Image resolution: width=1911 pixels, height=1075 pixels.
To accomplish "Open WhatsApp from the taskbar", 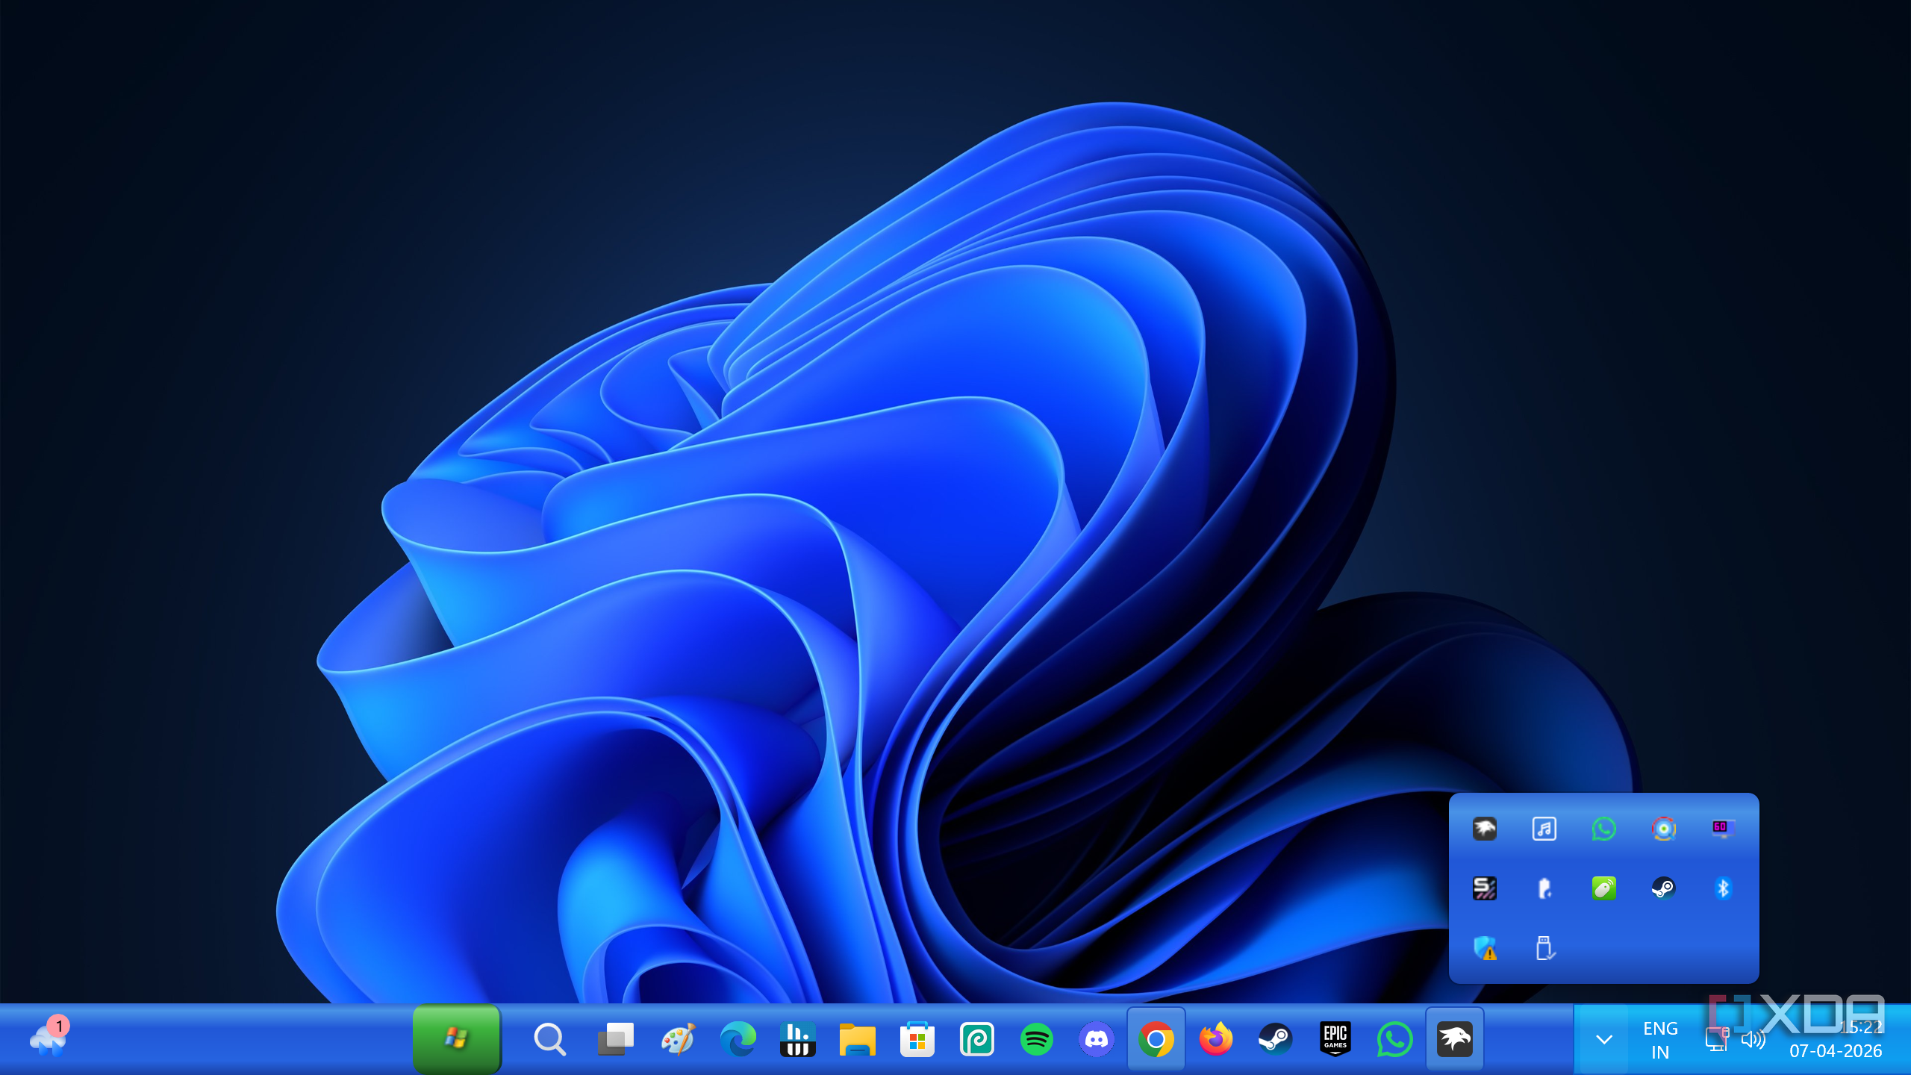I will [1394, 1039].
